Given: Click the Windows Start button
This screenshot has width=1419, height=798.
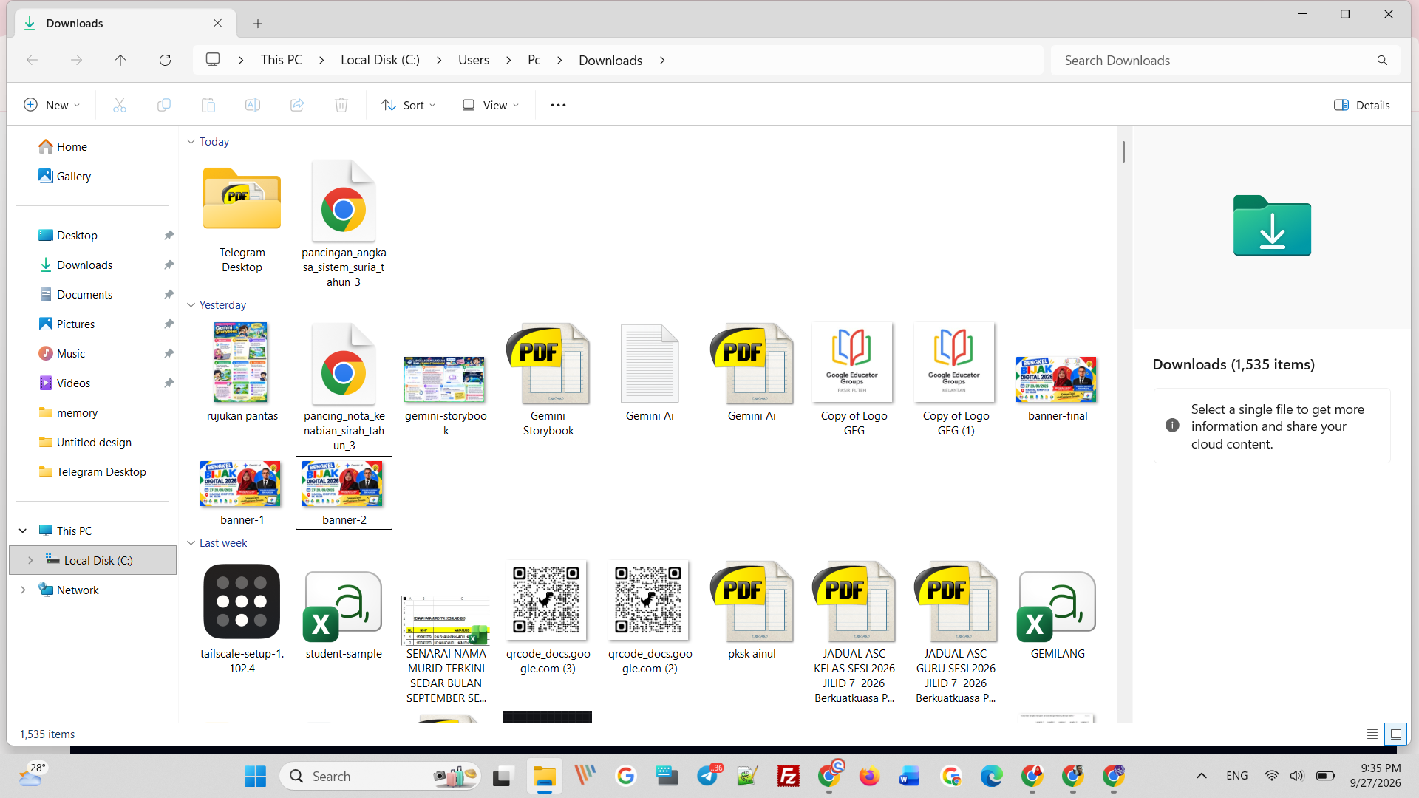Looking at the screenshot, I should click(255, 776).
